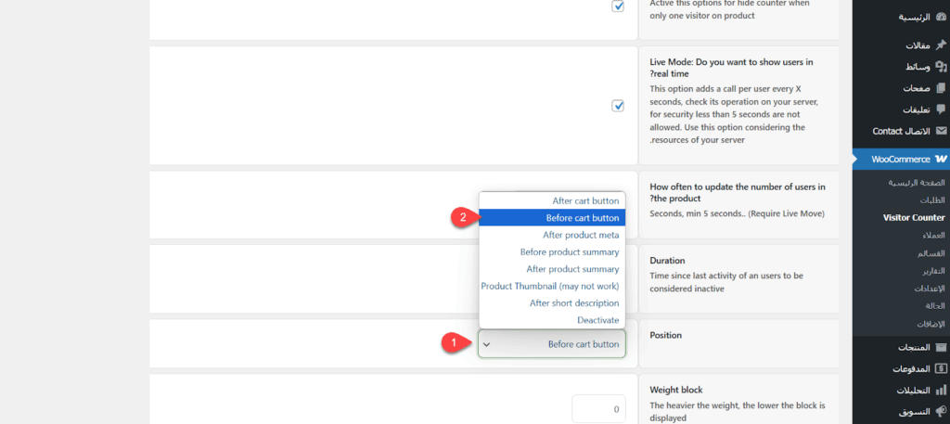Click the Dashboard icon next to الرئيسية

(x=941, y=17)
